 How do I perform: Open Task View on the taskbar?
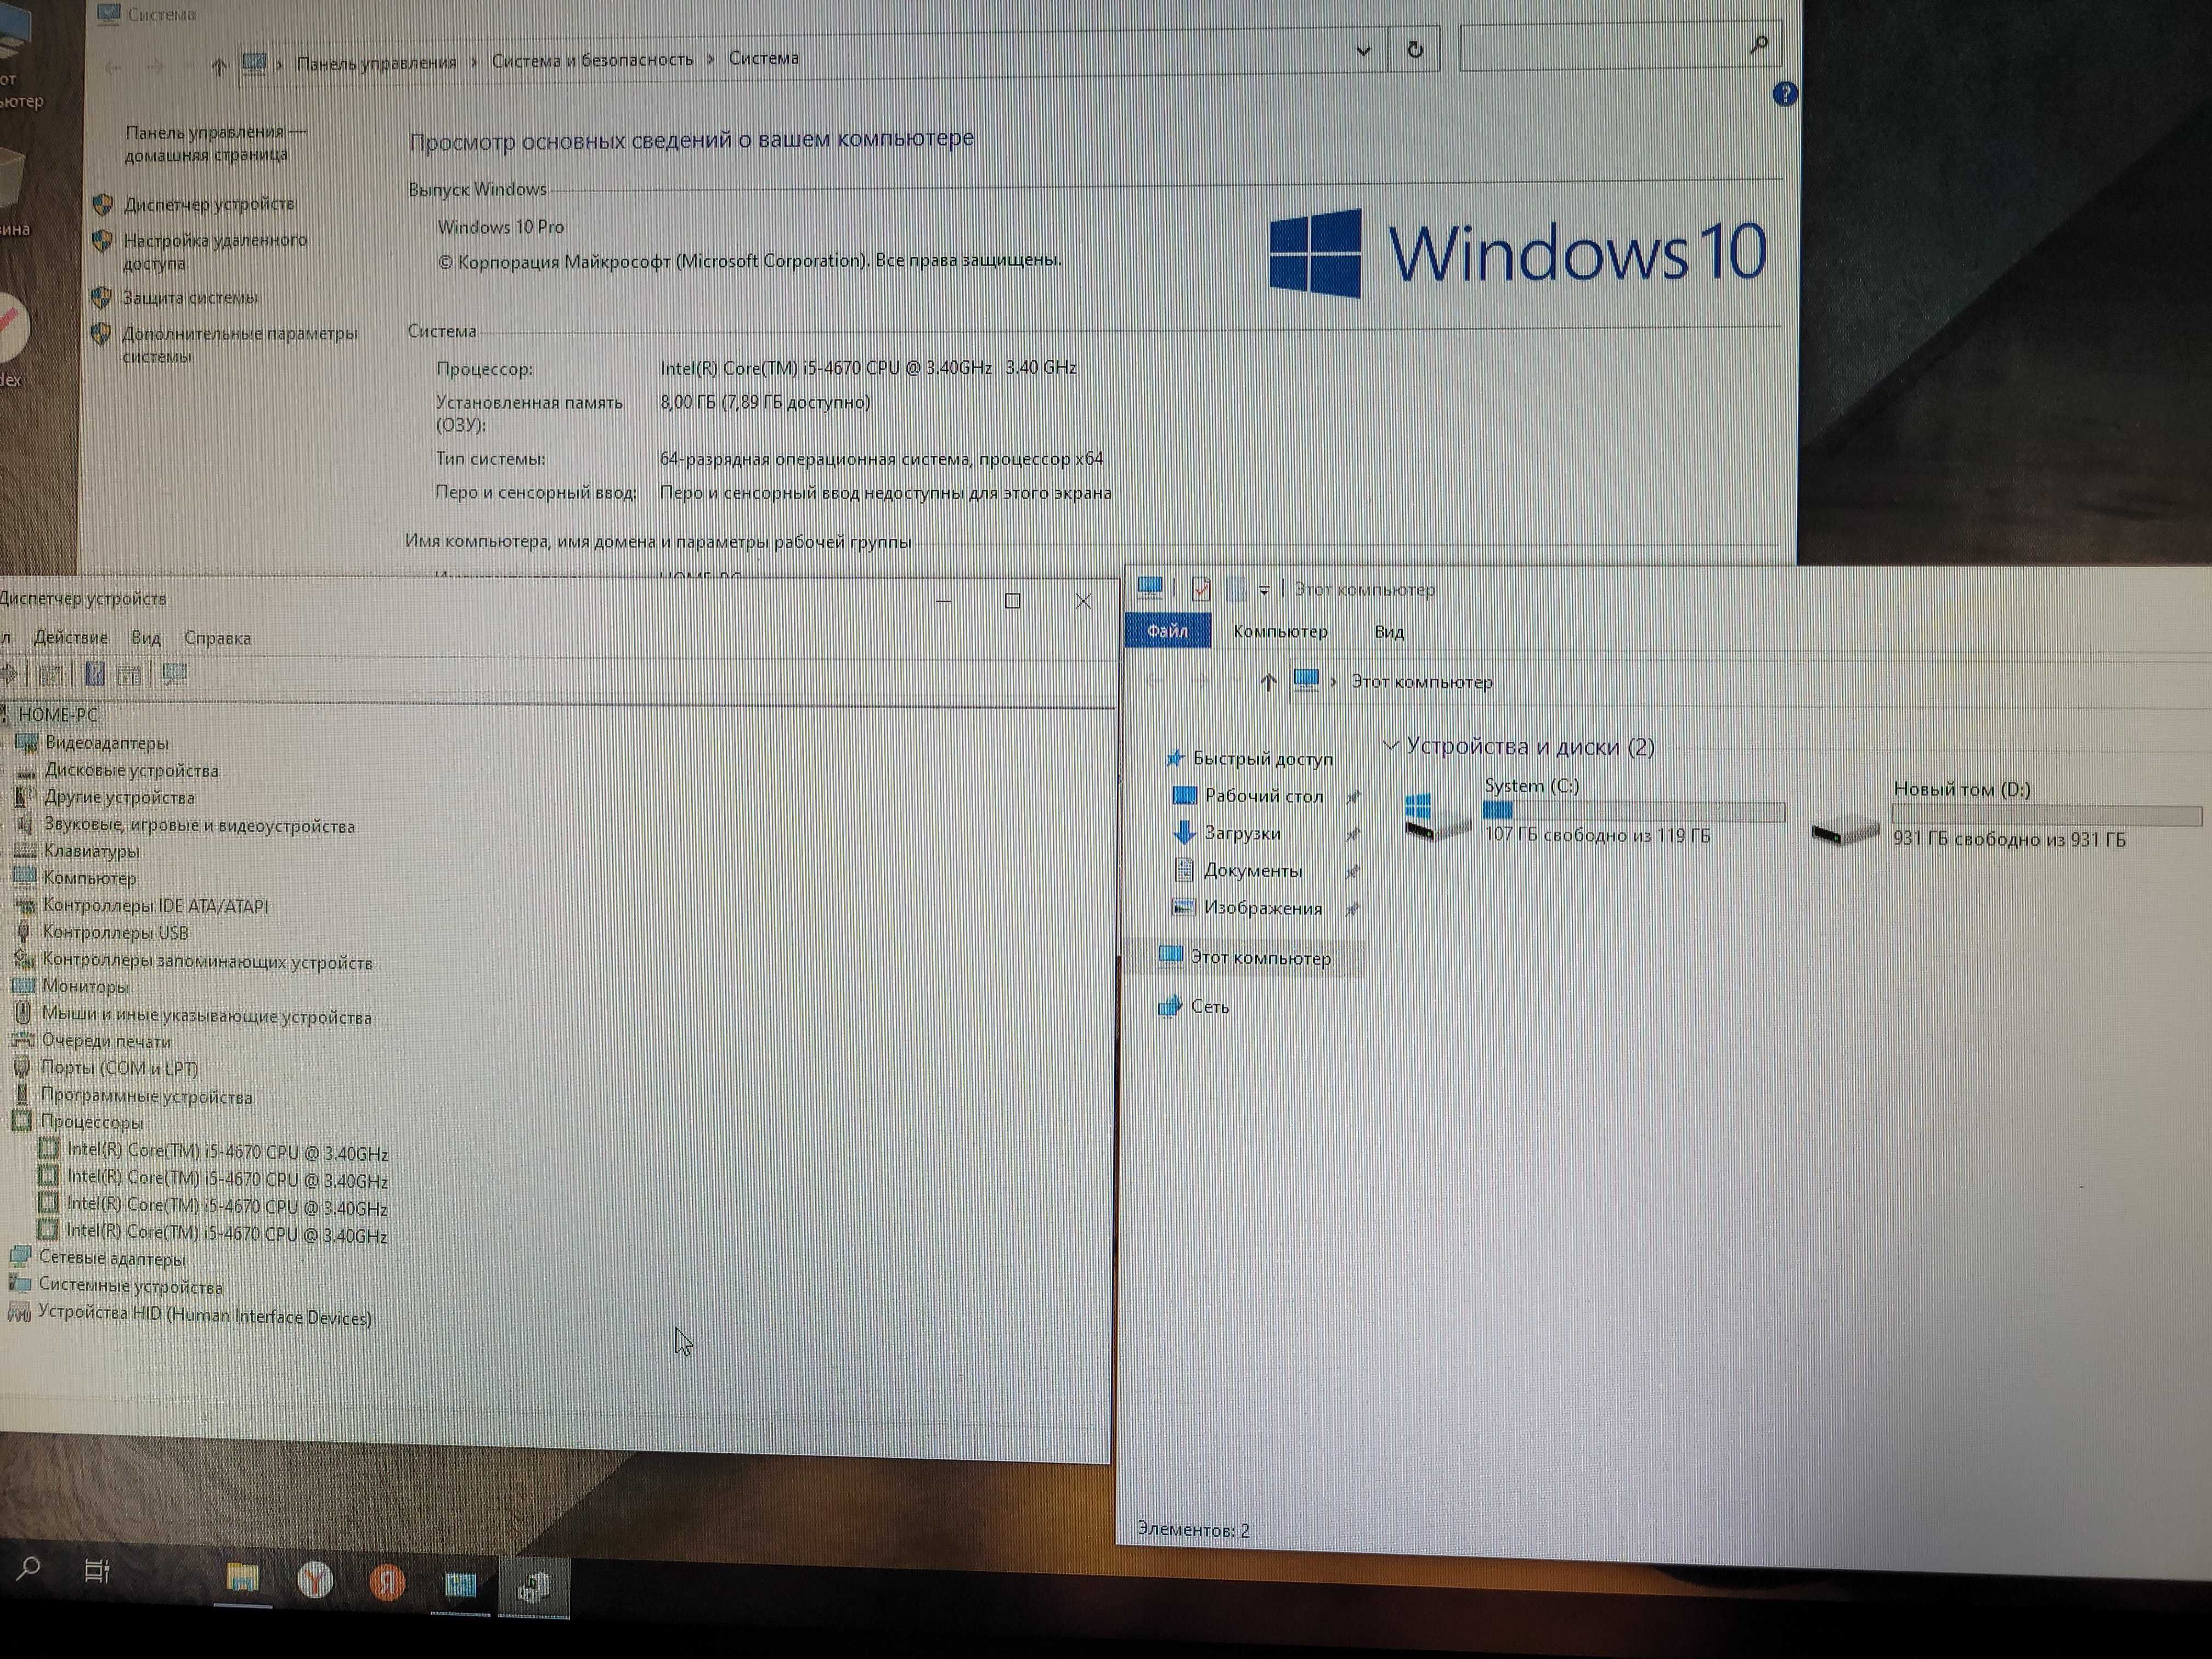(97, 1571)
